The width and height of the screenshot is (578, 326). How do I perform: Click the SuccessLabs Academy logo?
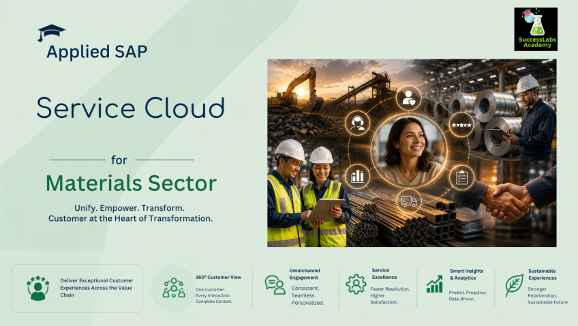coord(536,29)
